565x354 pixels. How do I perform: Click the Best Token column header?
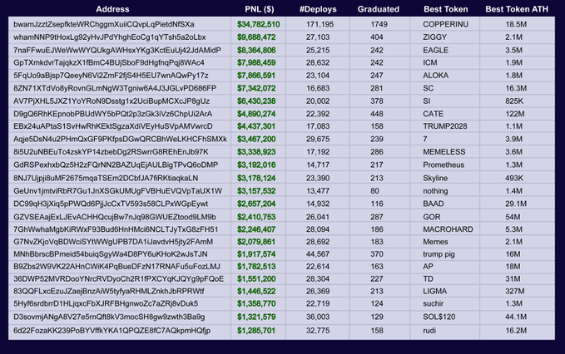[446, 9]
